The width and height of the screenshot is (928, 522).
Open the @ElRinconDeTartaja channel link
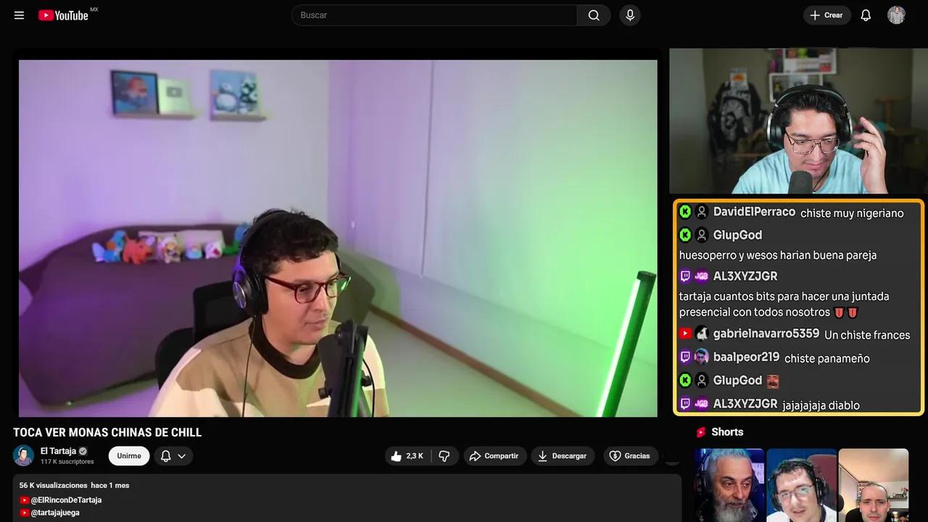[66, 500]
